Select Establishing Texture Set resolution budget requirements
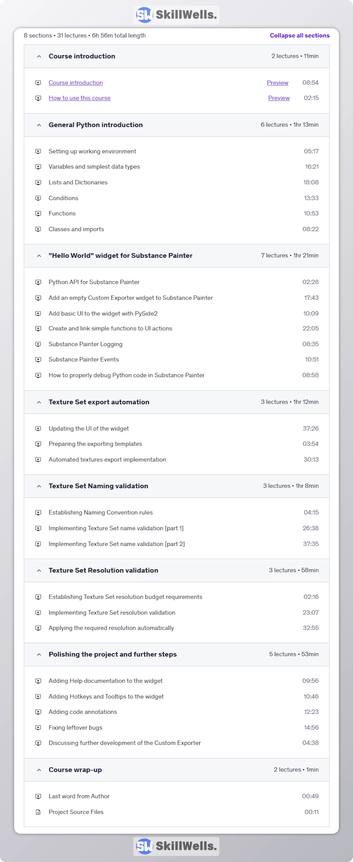Image resolution: width=353 pixels, height=862 pixels. click(126, 597)
